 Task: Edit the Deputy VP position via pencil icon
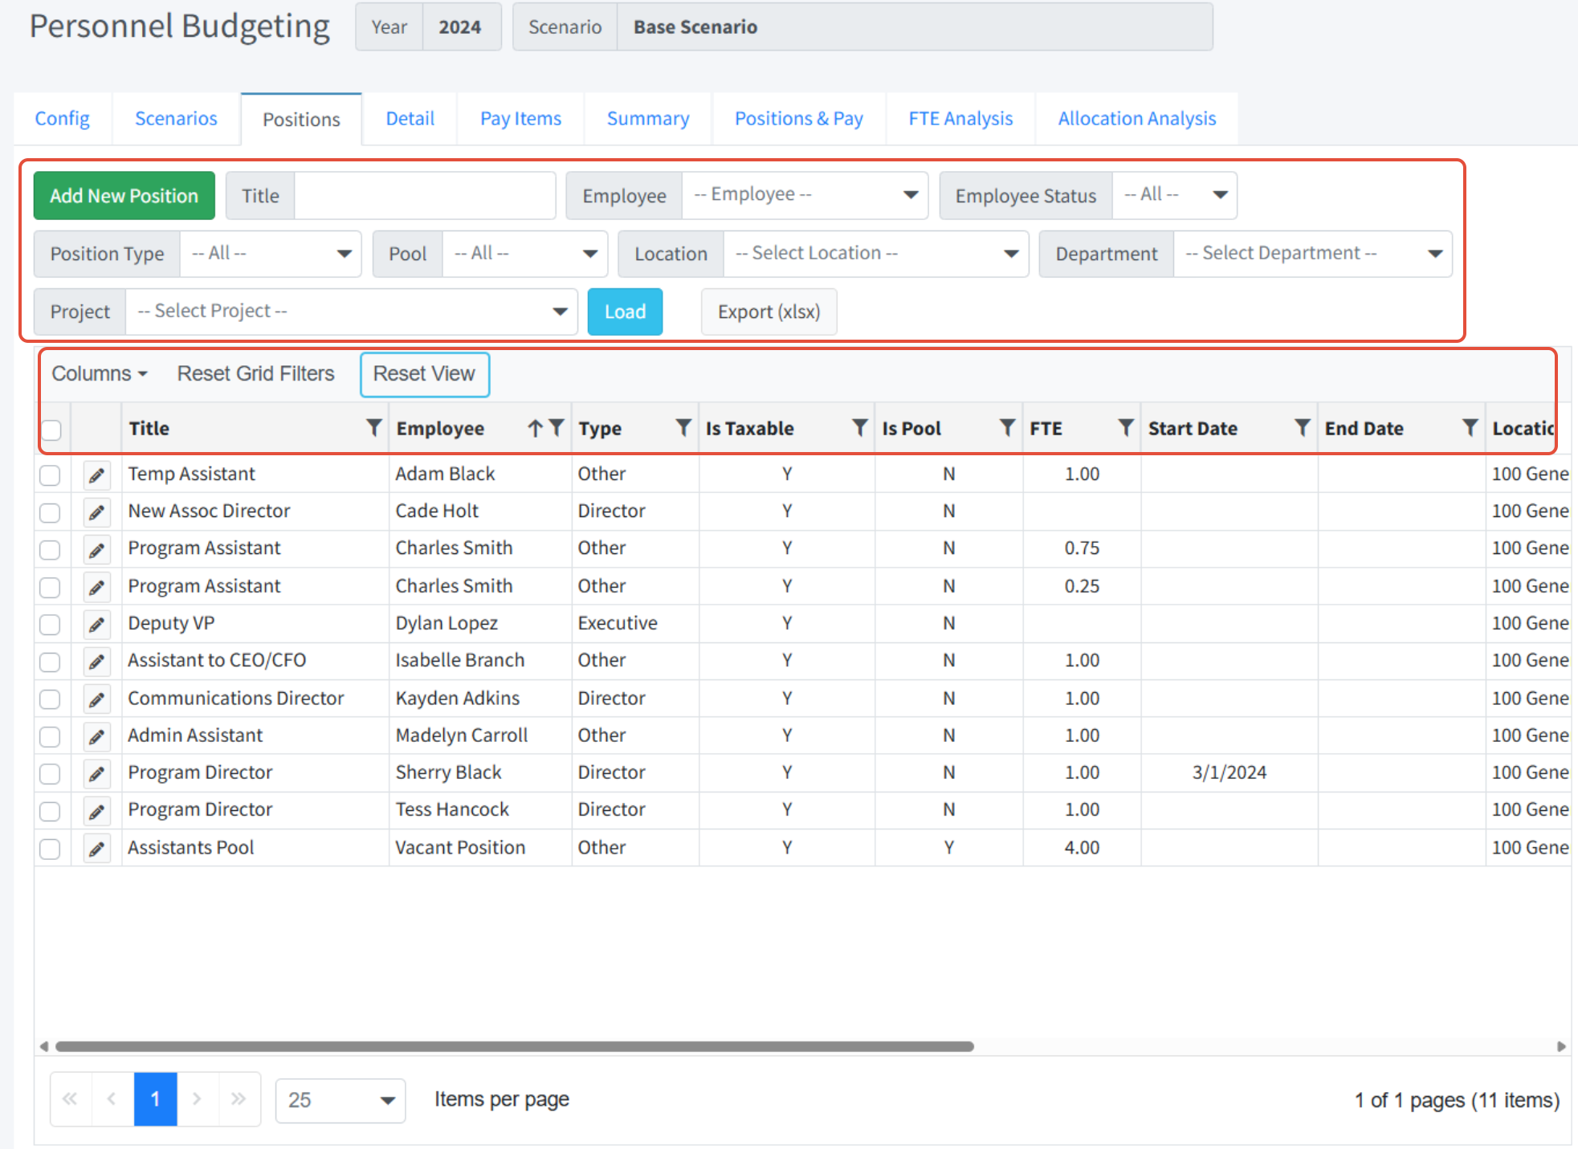coord(96,625)
